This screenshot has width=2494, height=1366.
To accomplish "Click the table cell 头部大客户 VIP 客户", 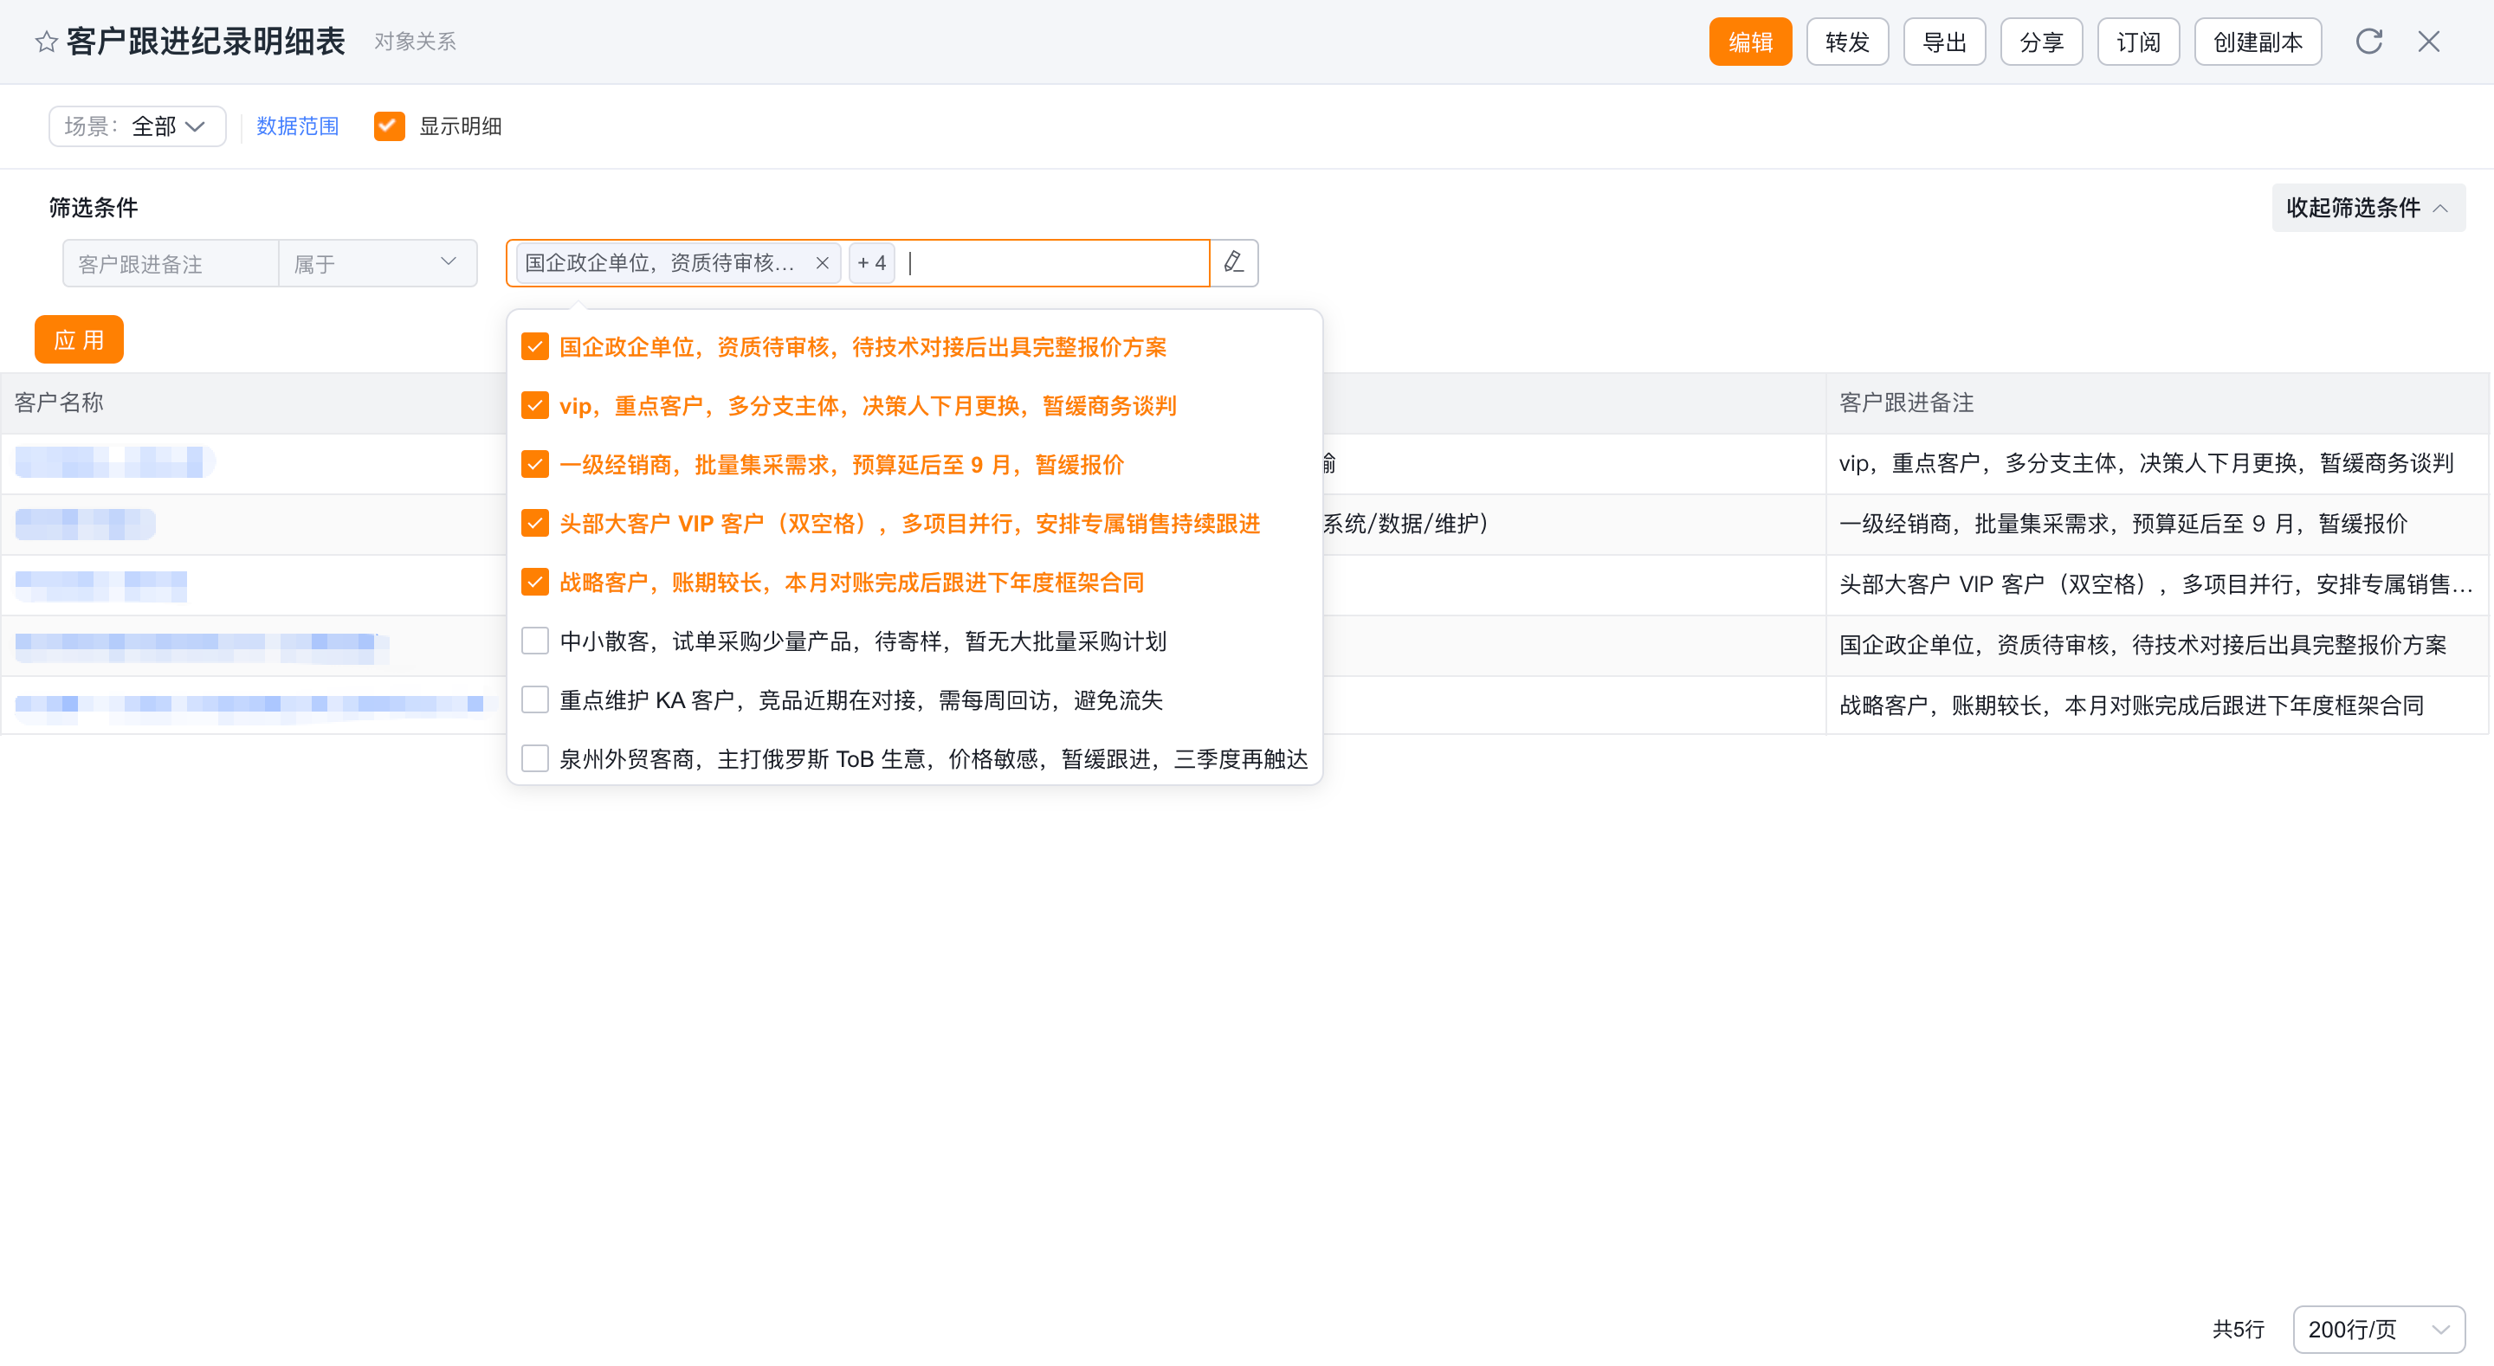I will pos(2156,583).
